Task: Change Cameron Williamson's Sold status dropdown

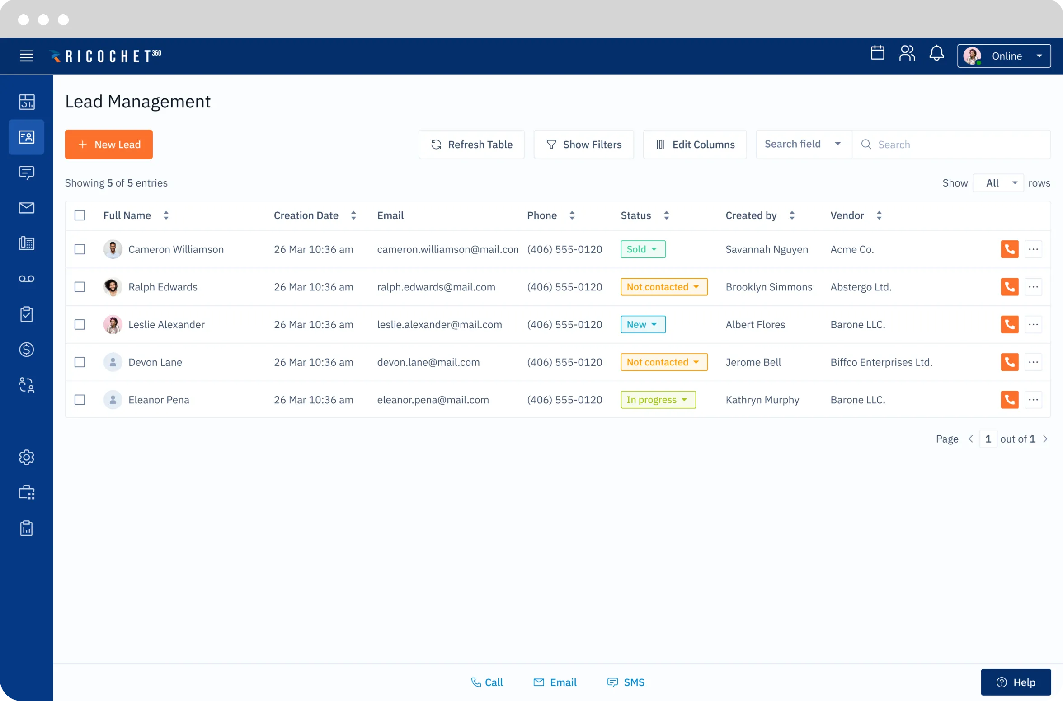Action: [643, 249]
